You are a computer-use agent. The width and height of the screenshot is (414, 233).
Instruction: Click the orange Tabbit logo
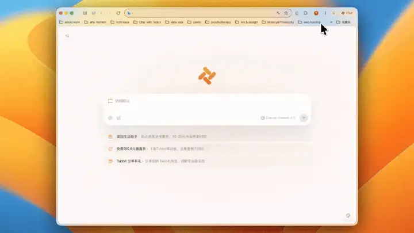tap(207, 76)
